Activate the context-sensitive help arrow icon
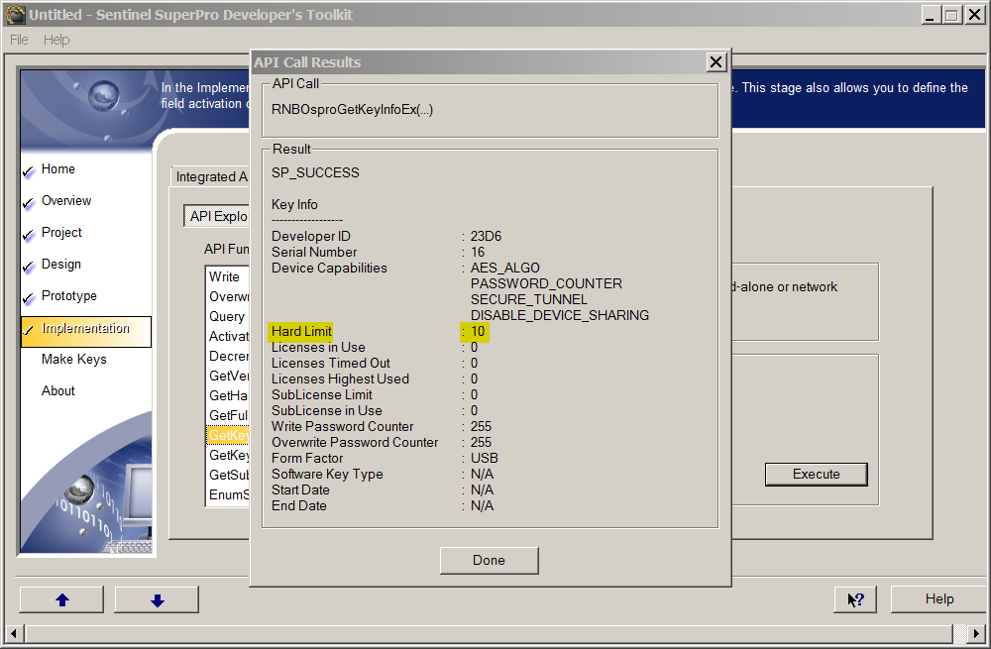The width and height of the screenshot is (991, 649). point(854,598)
